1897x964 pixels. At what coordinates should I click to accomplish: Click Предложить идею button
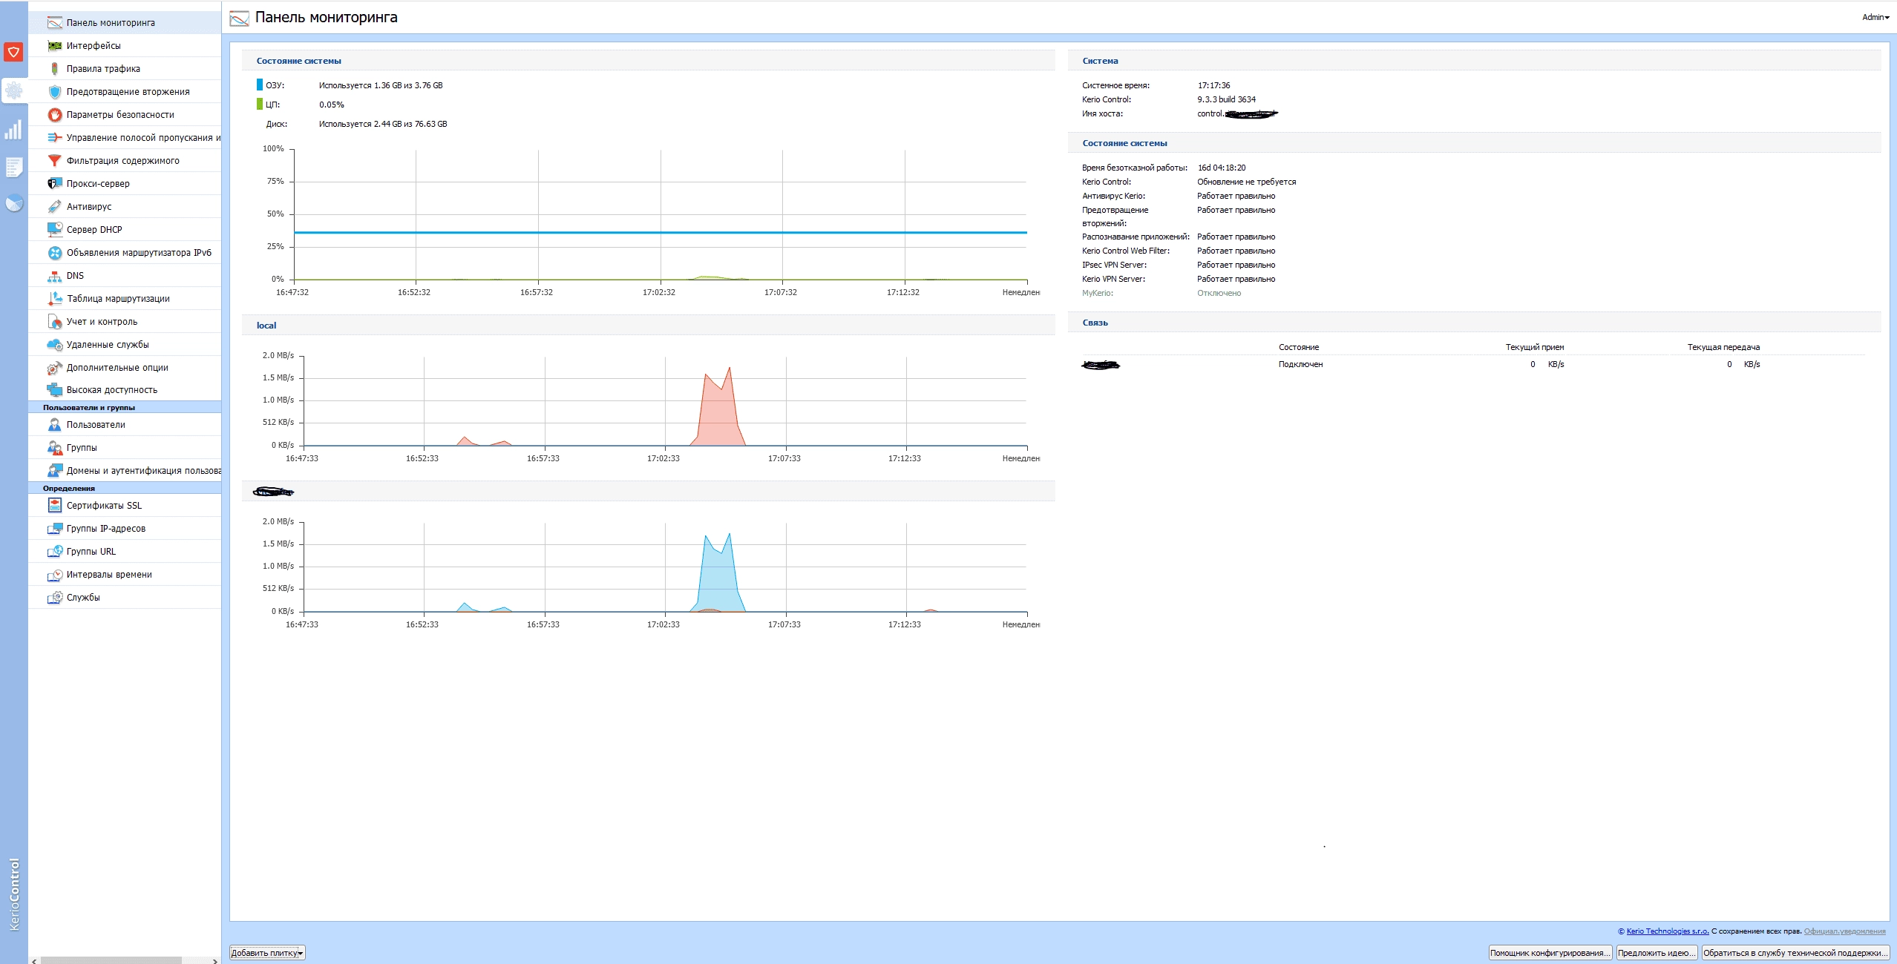click(1657, 953)
